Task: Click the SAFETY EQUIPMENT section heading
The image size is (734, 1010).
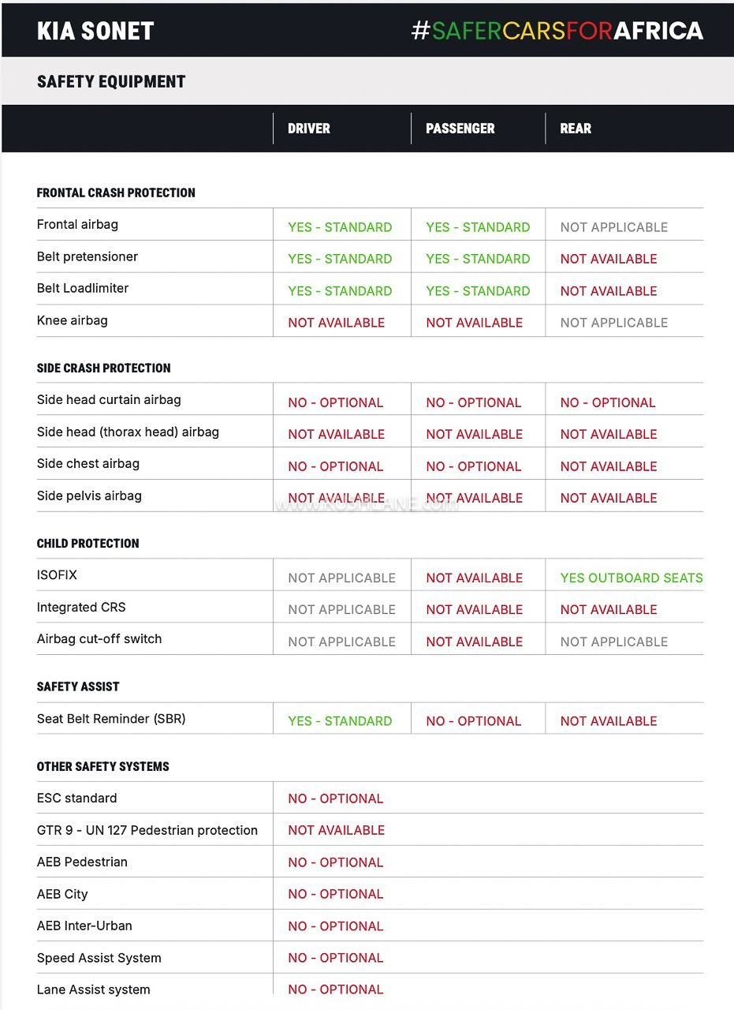Action: coord(111,81)
